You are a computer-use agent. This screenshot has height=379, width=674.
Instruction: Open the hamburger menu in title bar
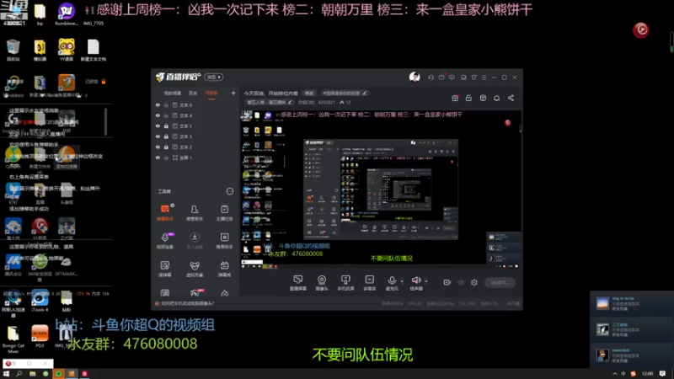point(484,77)
